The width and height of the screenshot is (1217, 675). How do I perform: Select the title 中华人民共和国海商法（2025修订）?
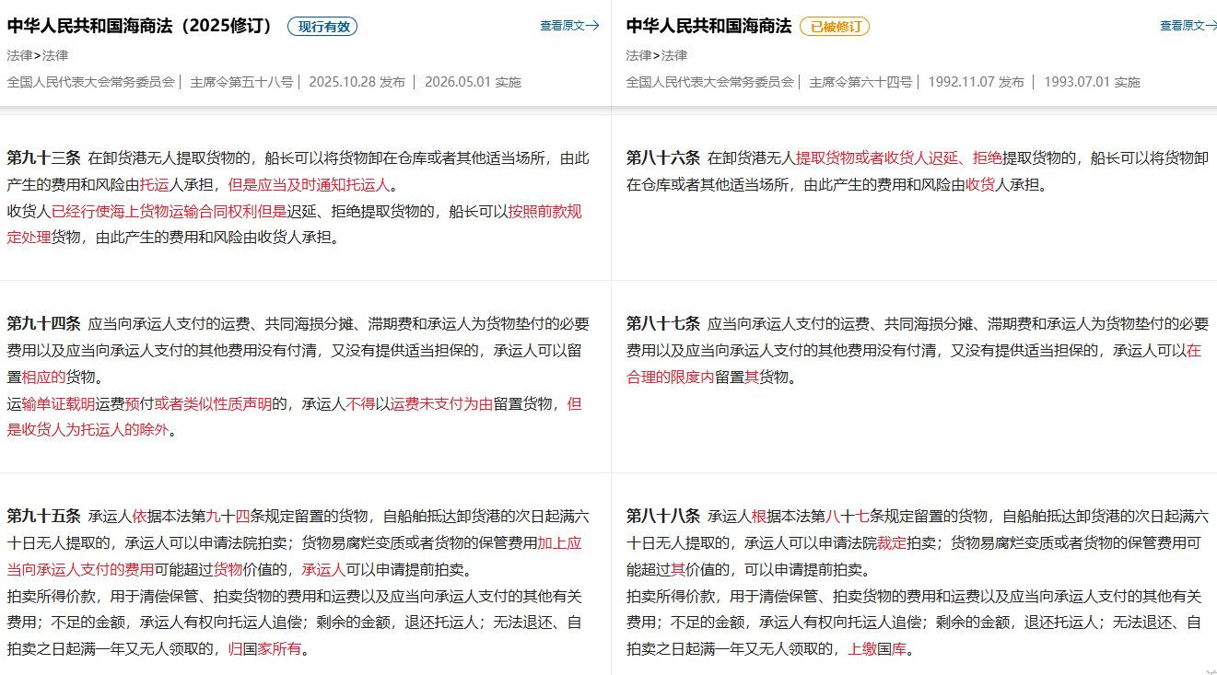(143, 26)
